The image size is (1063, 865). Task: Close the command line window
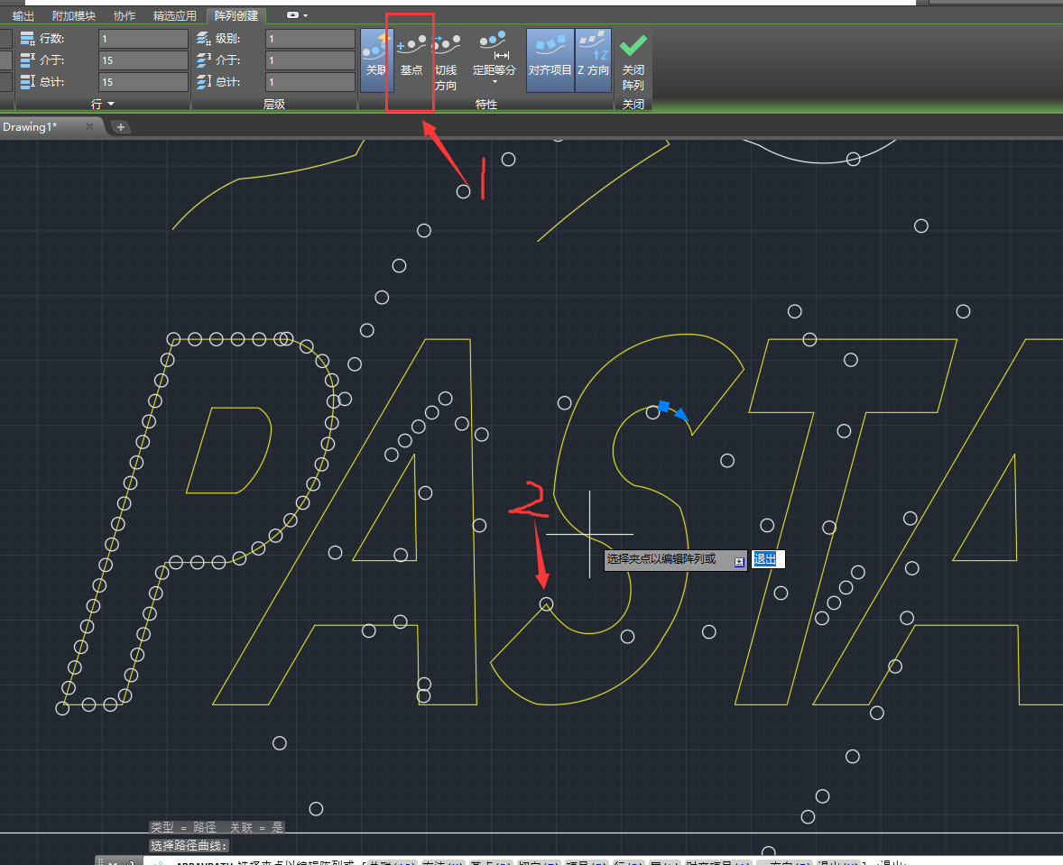coord(113,862)
